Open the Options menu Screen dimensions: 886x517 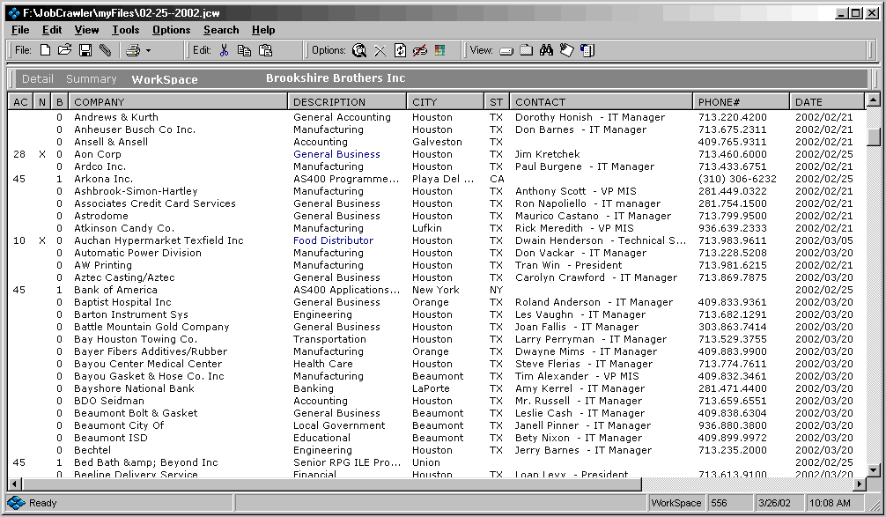pyautogui.click(x=171, y=30)
